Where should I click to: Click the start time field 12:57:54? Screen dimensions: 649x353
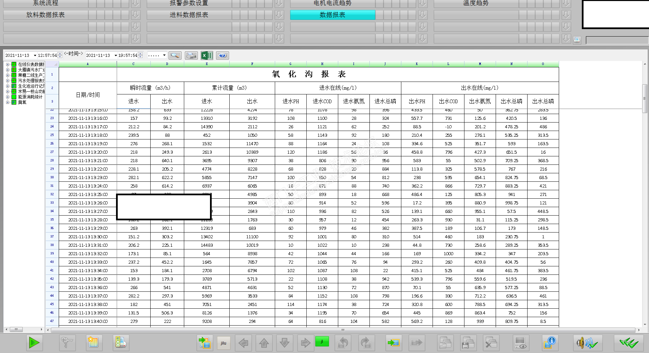click(47, 55)
